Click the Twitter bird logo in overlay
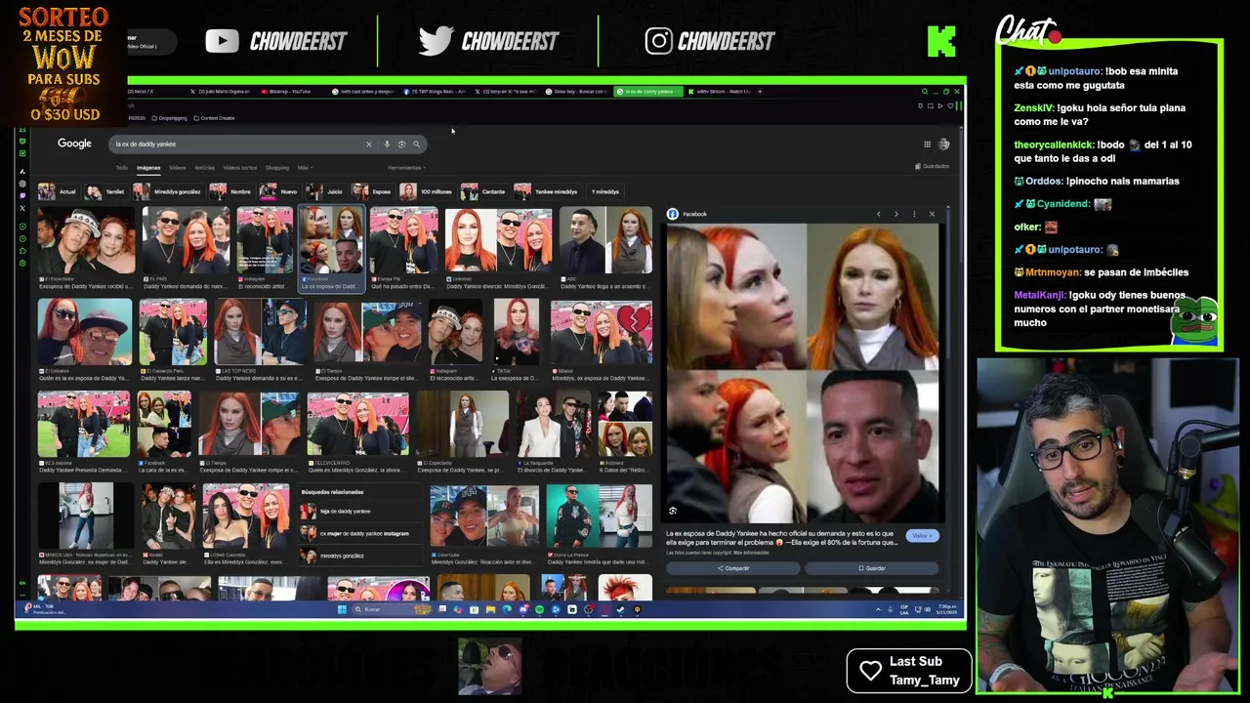Image resolution: width=1250 pixels, height=703 pixels. tap(436, 41)
